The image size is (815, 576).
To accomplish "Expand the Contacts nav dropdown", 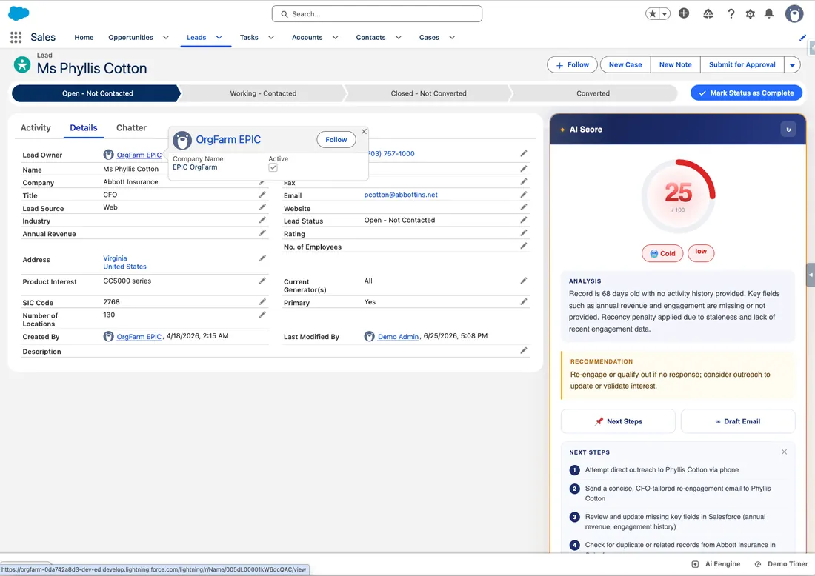I will [398, 38].
